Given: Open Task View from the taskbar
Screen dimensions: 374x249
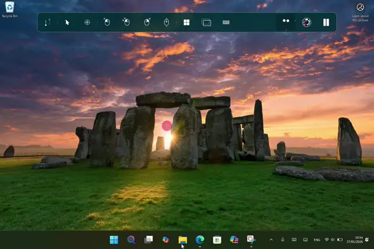Looking at the screenshot, I should tap(148, 240).
